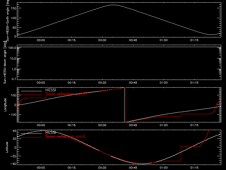Click the Sun-HESSI-Moon angle axis title
The image size is (226, 170).
5,62
